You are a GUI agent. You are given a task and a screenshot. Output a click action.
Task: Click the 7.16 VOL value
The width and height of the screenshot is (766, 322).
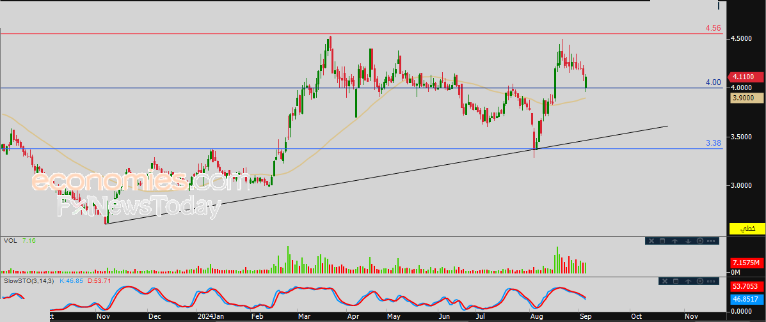click(29, 240)
